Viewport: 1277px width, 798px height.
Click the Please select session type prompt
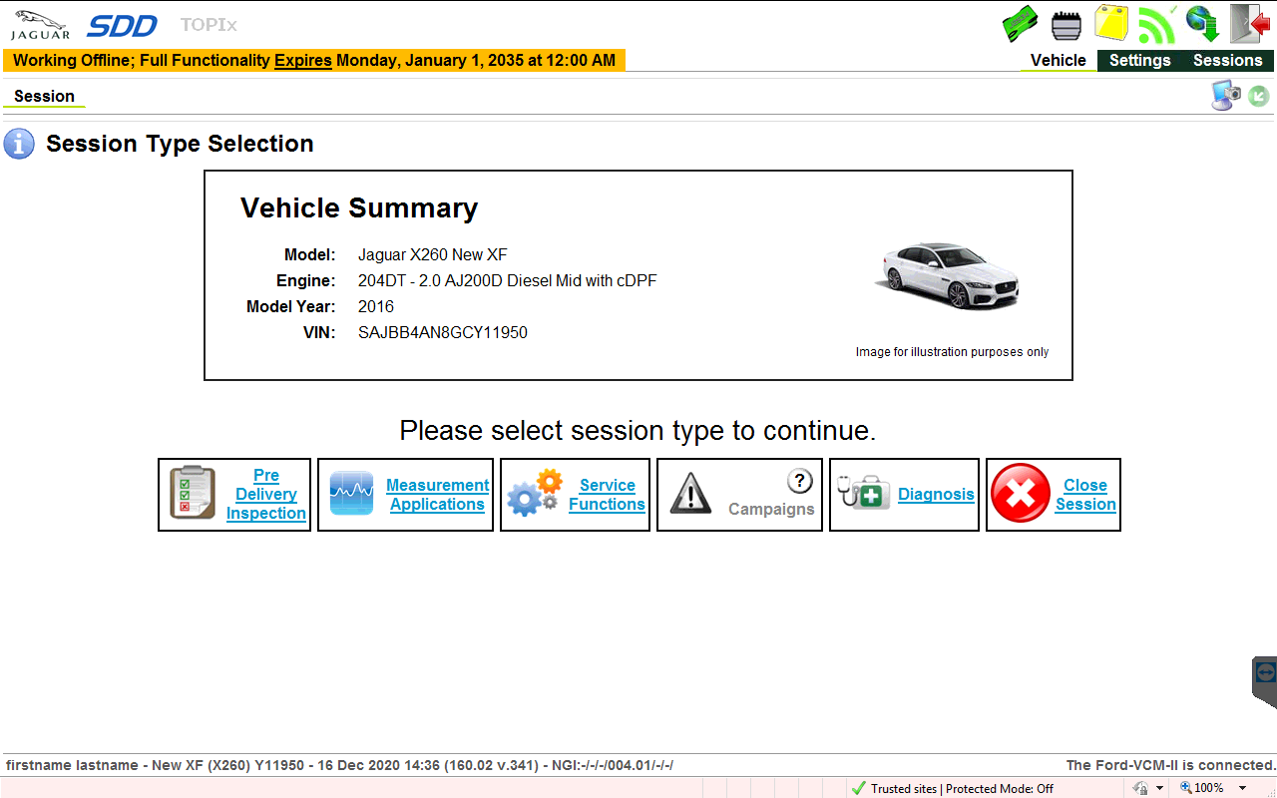638,431
